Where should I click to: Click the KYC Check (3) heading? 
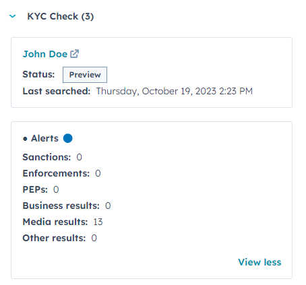(61, 16)
